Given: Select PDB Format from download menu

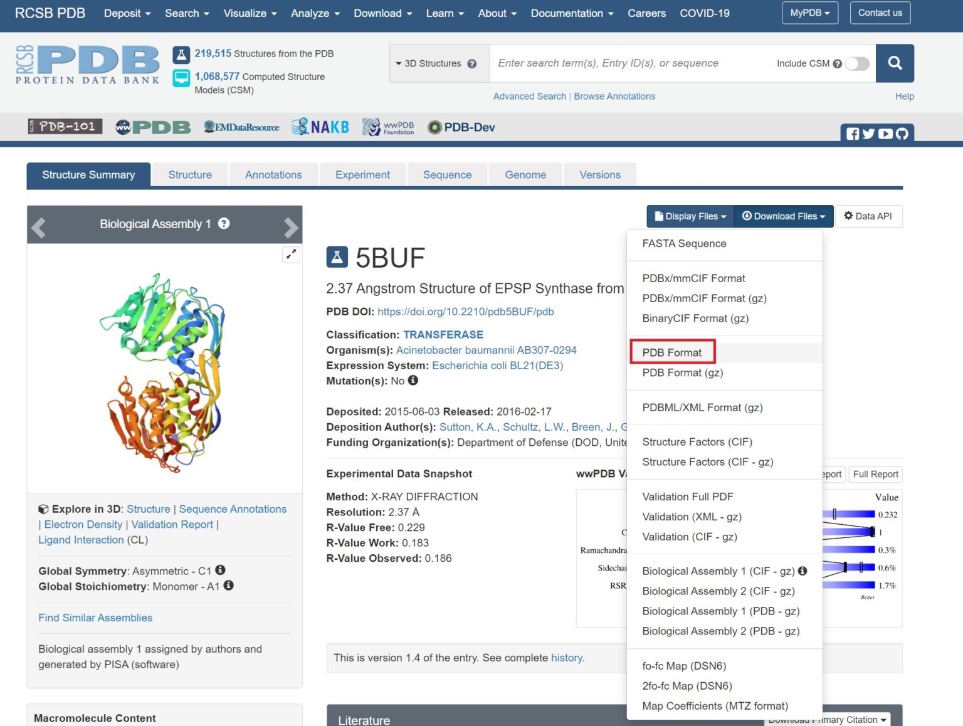Looking at the screenshot, I should point(671,352).
